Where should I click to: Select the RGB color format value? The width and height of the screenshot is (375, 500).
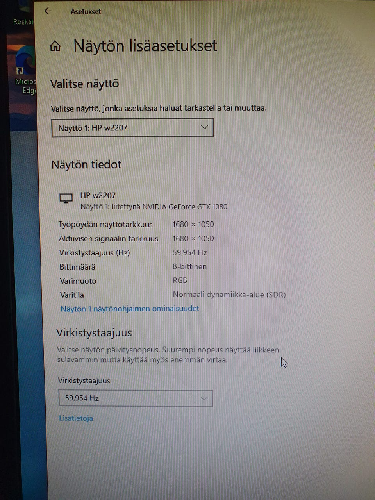pos(180,280)
